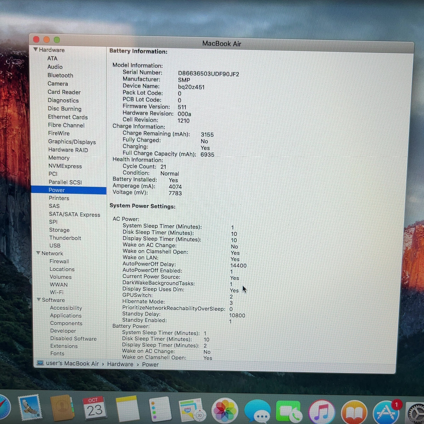Click Power in the bottom path bar
424x424 pixels.
tap(150, 364)
